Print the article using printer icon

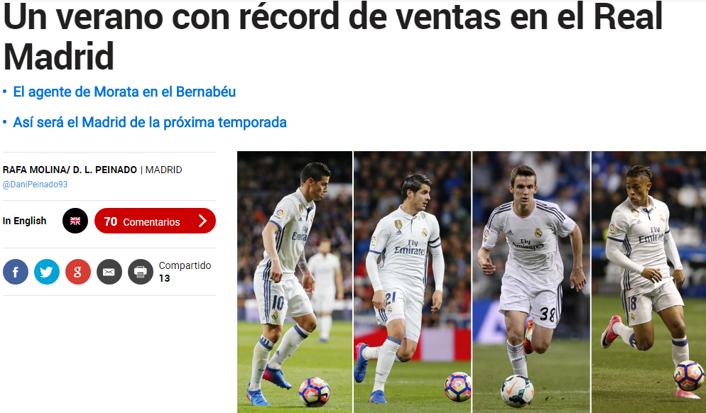coord(141,272)
